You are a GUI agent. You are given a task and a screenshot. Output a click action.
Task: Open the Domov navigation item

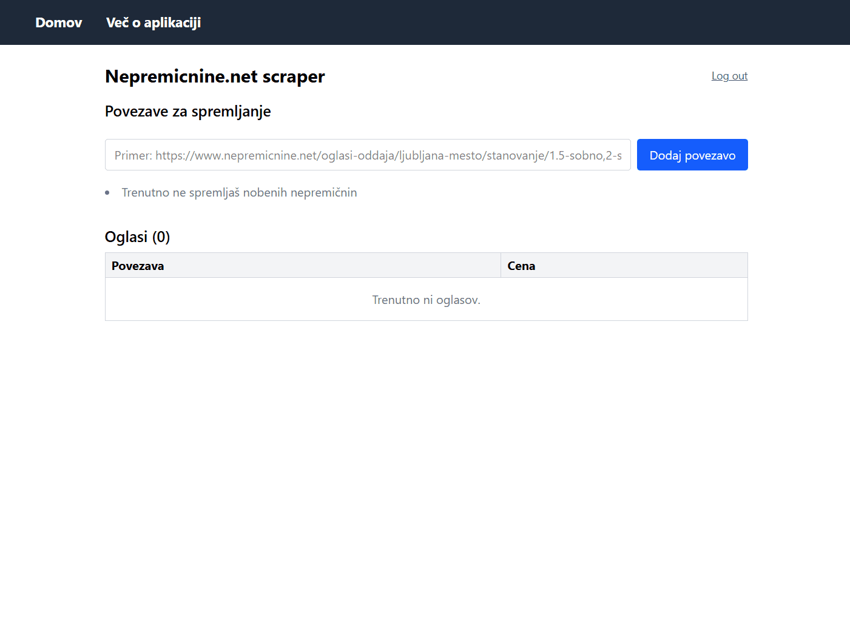click(x=58, y=22)
